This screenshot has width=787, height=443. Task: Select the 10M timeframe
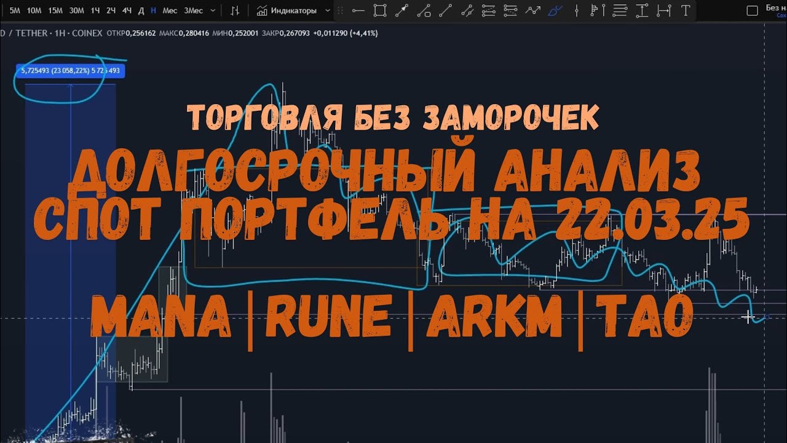pos(34,10)
